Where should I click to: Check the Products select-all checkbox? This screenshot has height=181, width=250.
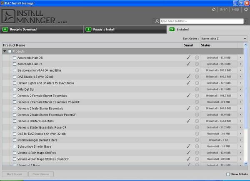click(x=10, y=52)
